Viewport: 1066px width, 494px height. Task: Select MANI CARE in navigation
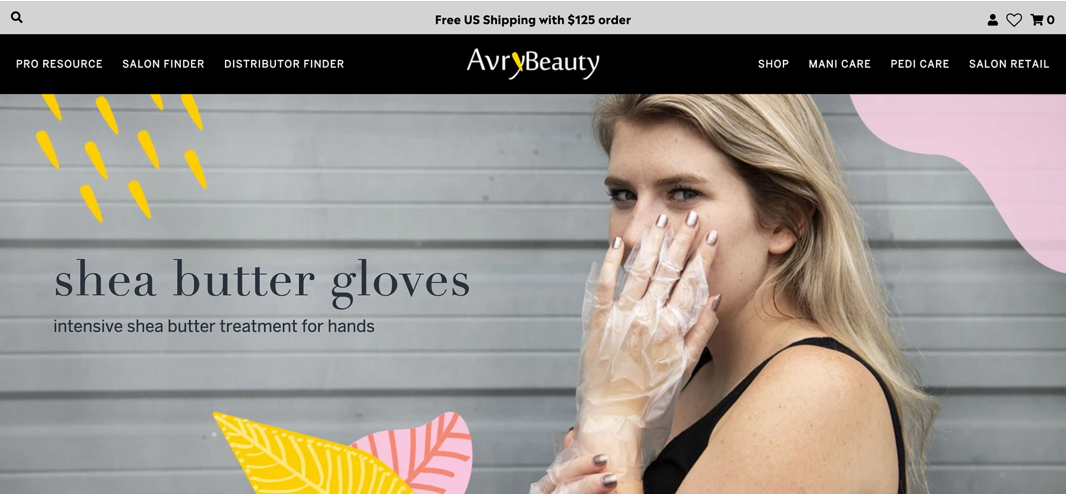click(839, 64)
